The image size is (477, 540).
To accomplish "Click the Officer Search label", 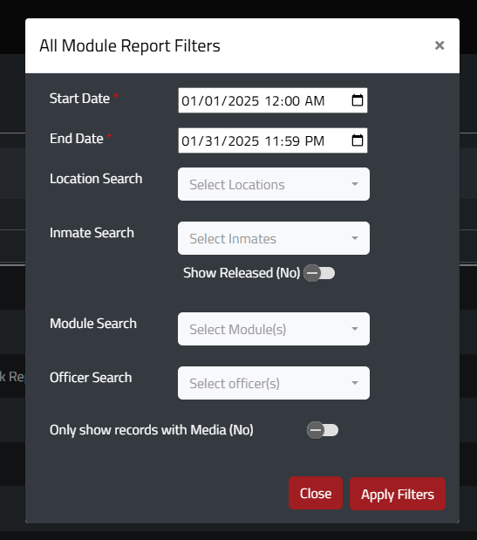I will 91,378.
